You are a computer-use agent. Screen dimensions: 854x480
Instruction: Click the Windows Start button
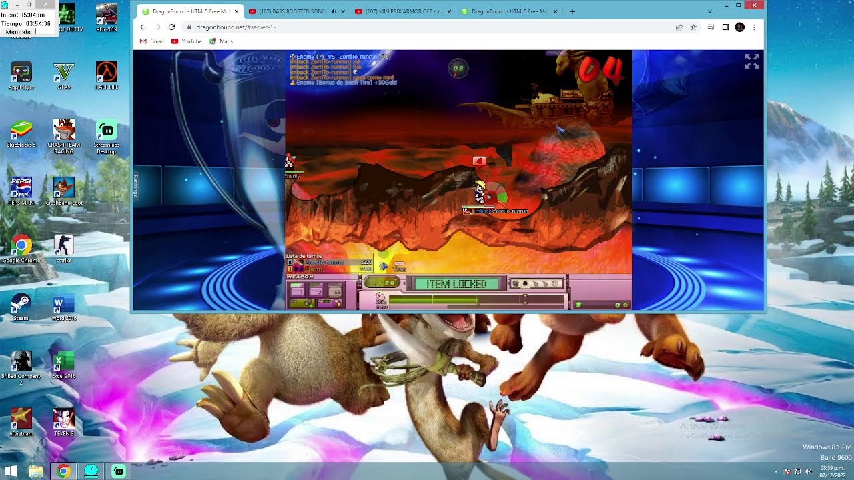coord(11,471)
